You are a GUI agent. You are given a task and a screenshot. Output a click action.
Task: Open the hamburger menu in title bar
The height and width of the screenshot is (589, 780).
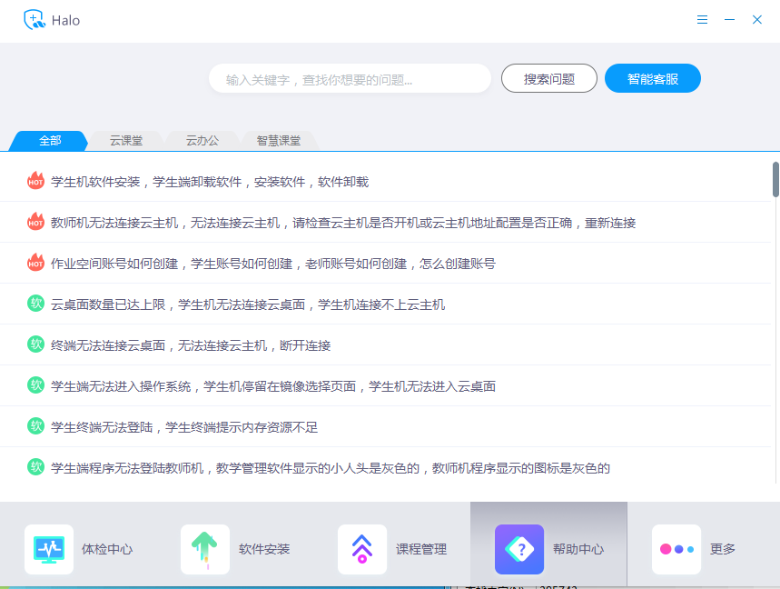(702, 20)
